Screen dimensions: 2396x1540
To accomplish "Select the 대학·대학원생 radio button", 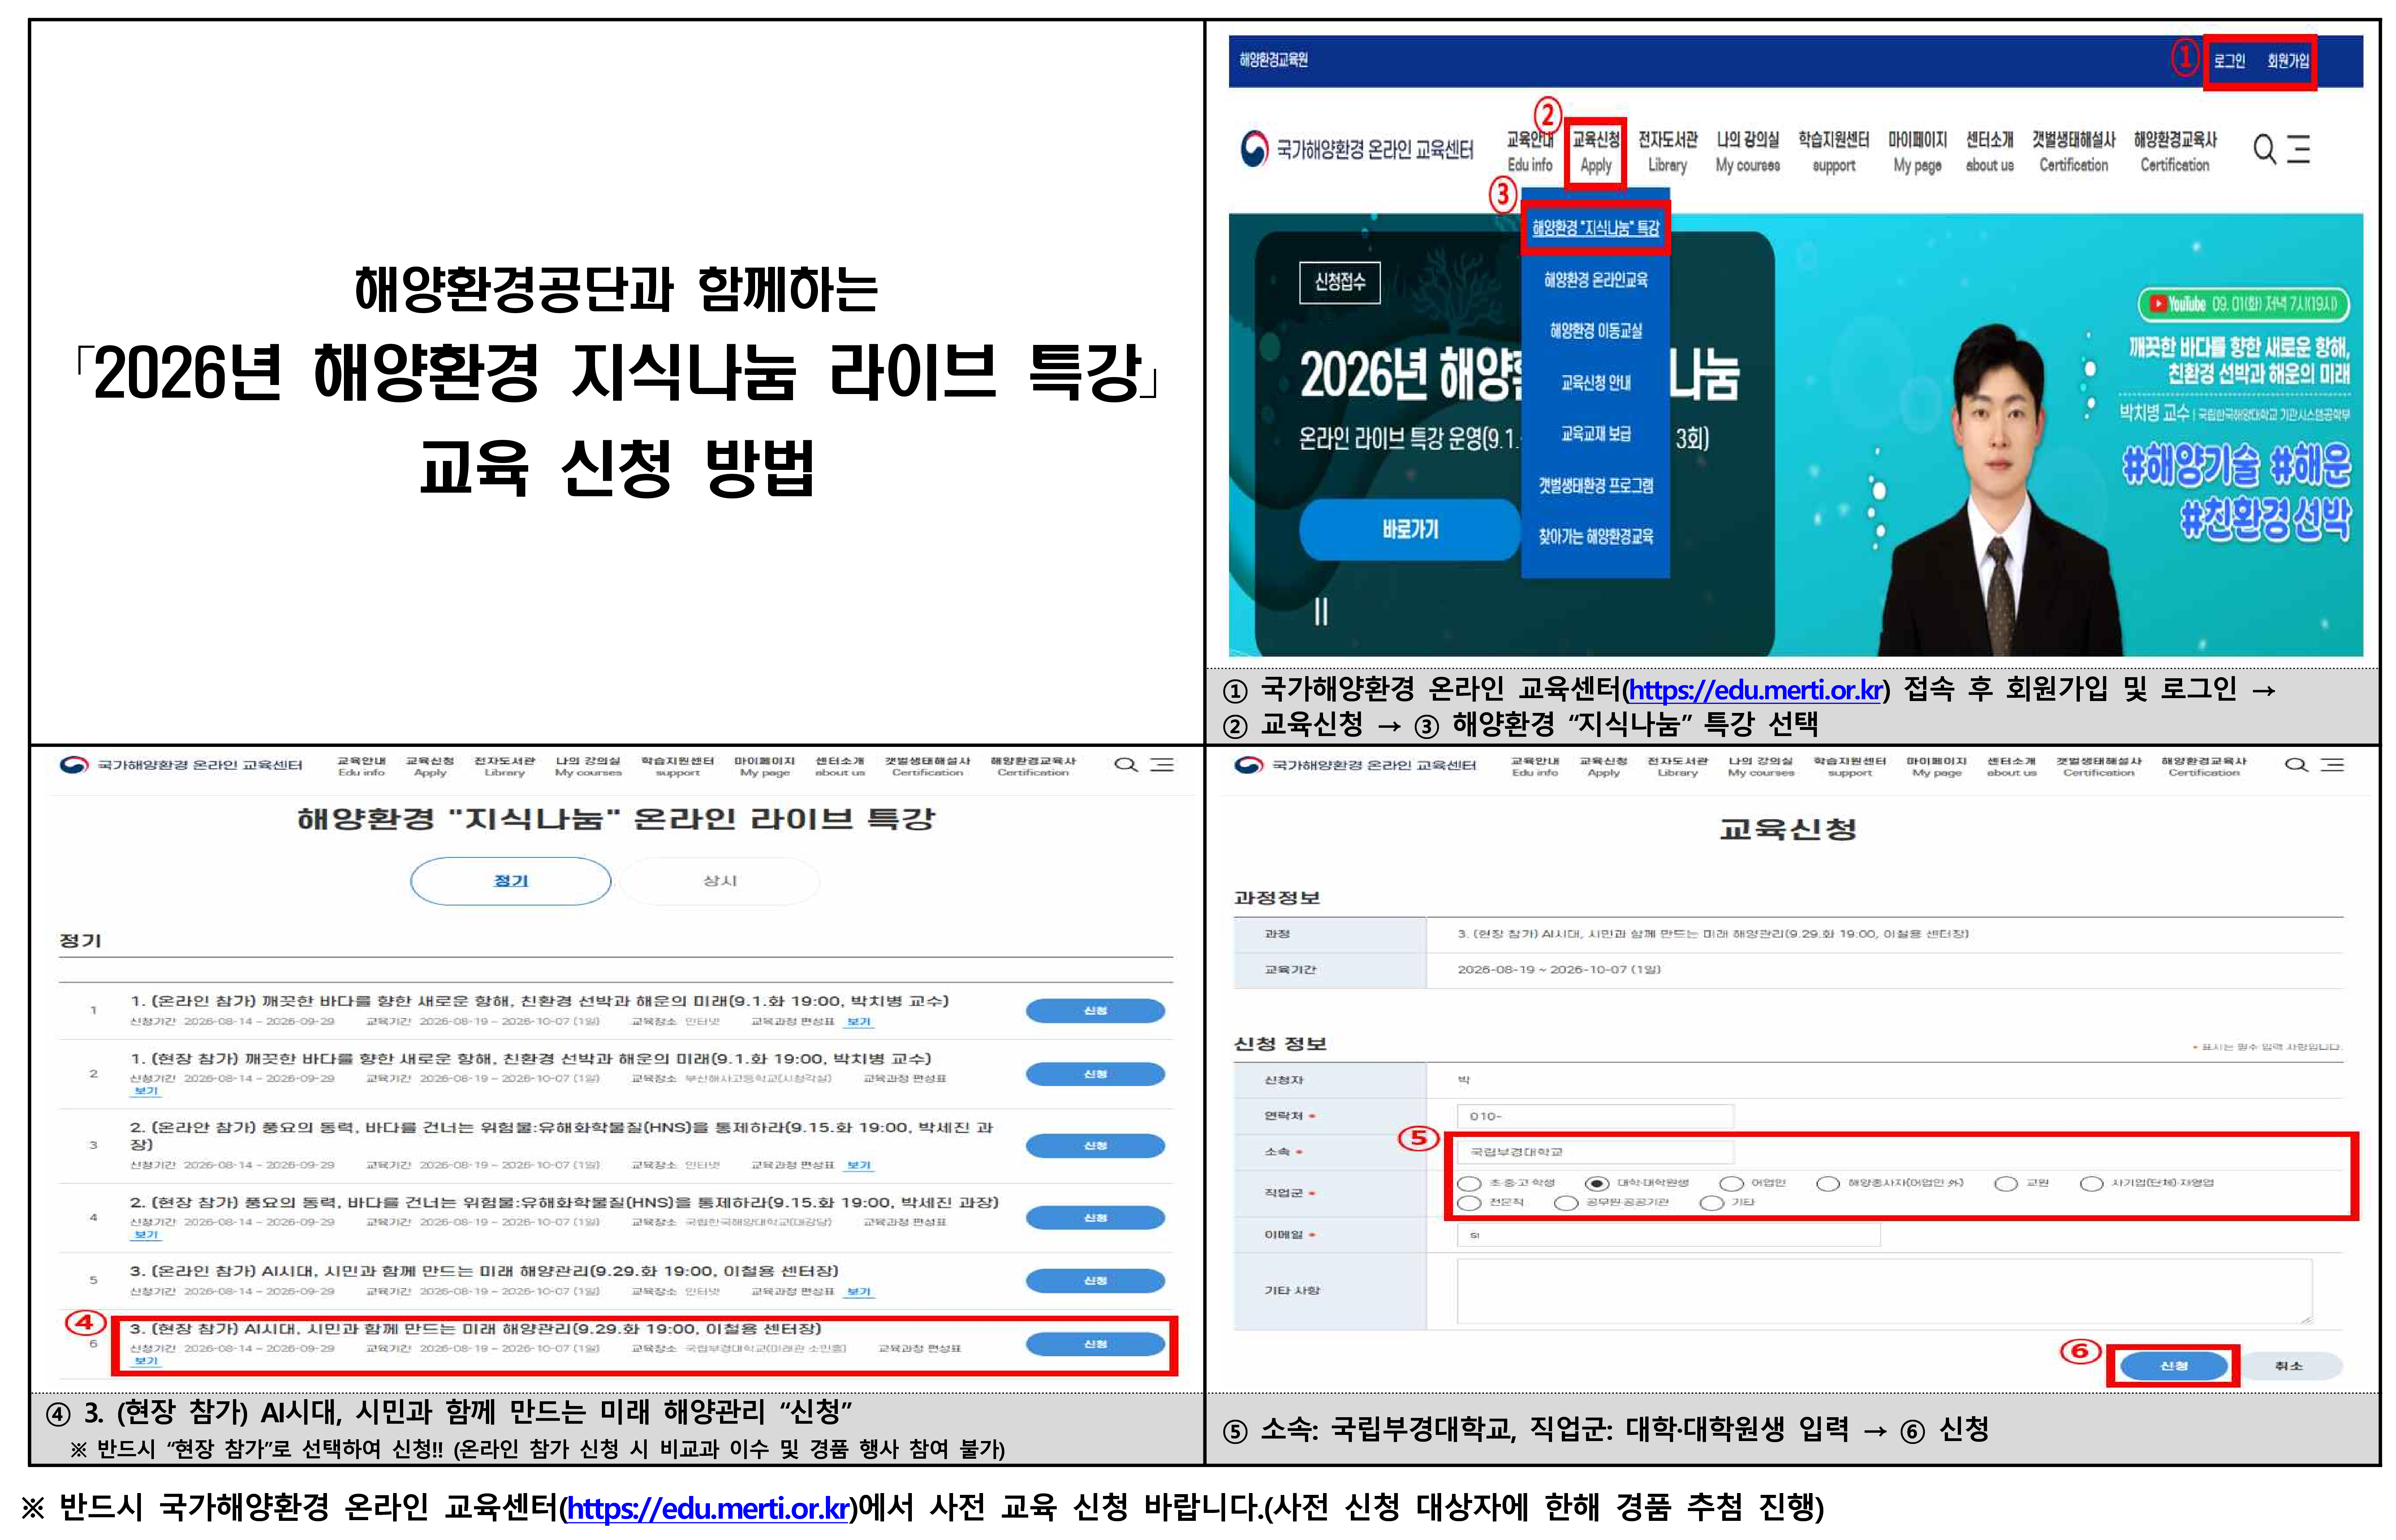I will (x=1597, y=1183).
